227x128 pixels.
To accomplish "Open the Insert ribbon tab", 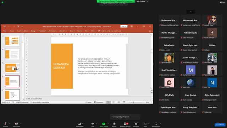I will tap(19, 31).
